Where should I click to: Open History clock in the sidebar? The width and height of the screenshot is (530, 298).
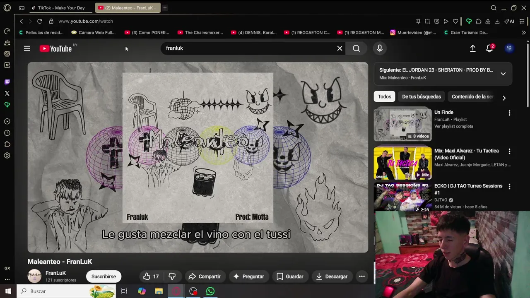point(7,133)
